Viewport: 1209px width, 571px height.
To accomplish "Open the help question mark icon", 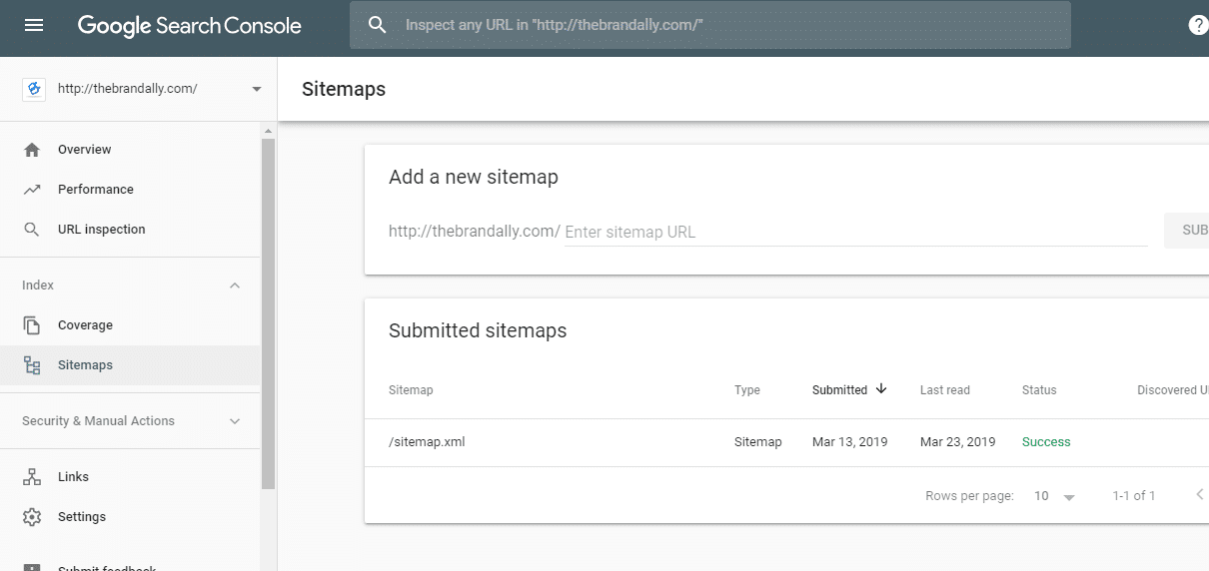I will point(1198,26).
